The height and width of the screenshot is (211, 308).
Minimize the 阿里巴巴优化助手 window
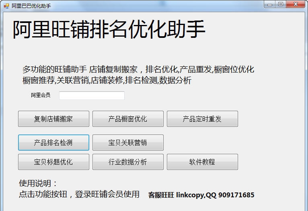(270, 4)
